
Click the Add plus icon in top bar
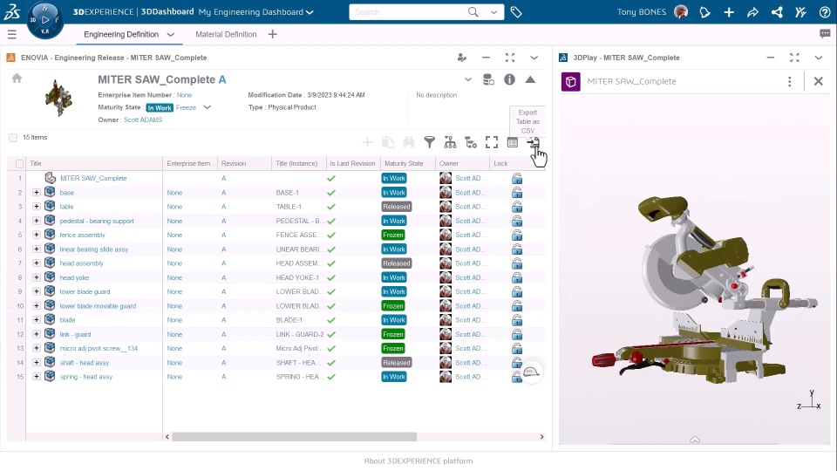click(729, 11)
